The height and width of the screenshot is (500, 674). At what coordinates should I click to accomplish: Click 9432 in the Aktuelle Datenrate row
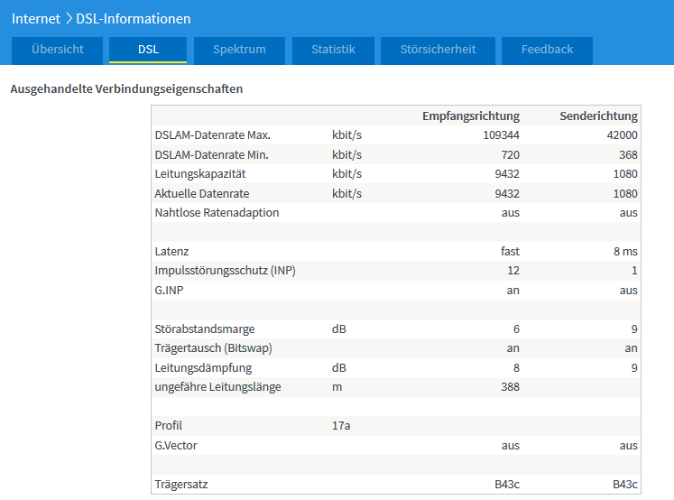pyautogui.click(x=507, y=193)
